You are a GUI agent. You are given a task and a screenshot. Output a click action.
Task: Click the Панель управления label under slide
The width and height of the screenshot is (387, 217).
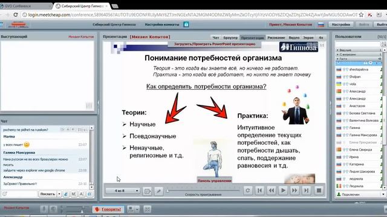point(215,181)
